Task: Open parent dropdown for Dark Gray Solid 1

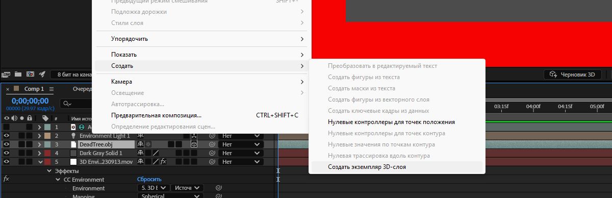Action: (241, 153)
